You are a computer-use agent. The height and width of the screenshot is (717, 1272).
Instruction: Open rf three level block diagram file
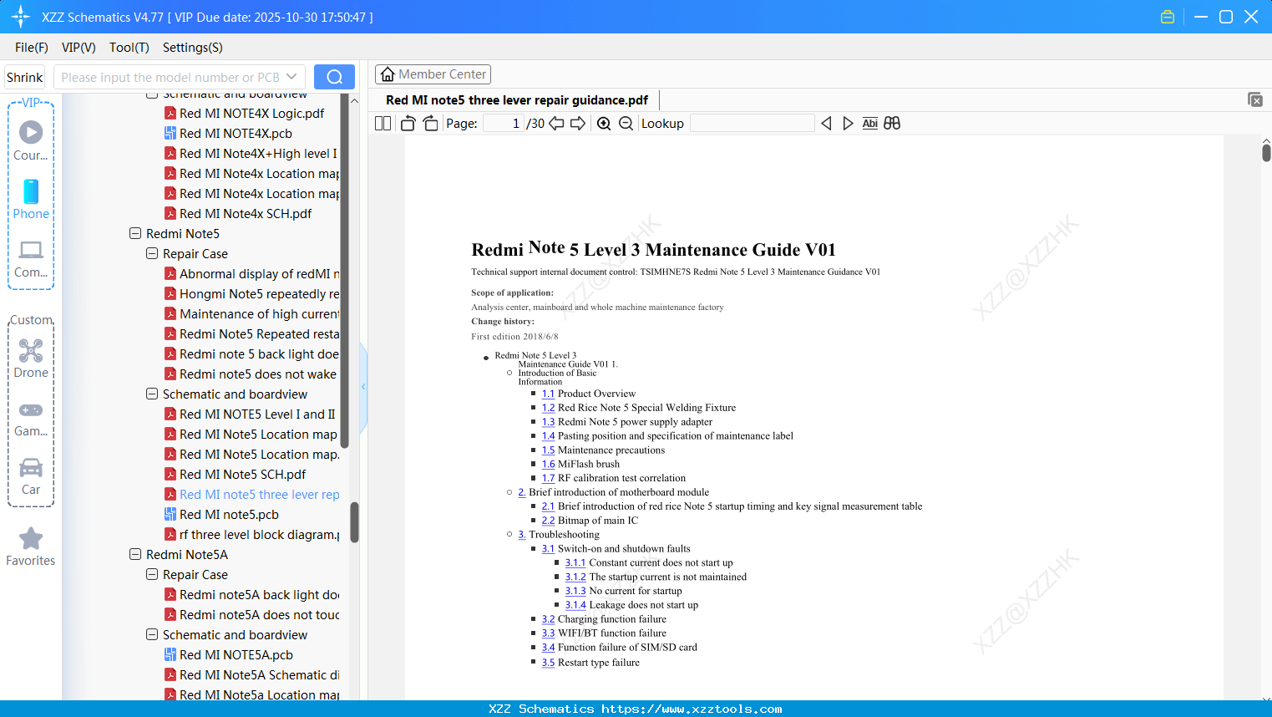pos(251,535)
